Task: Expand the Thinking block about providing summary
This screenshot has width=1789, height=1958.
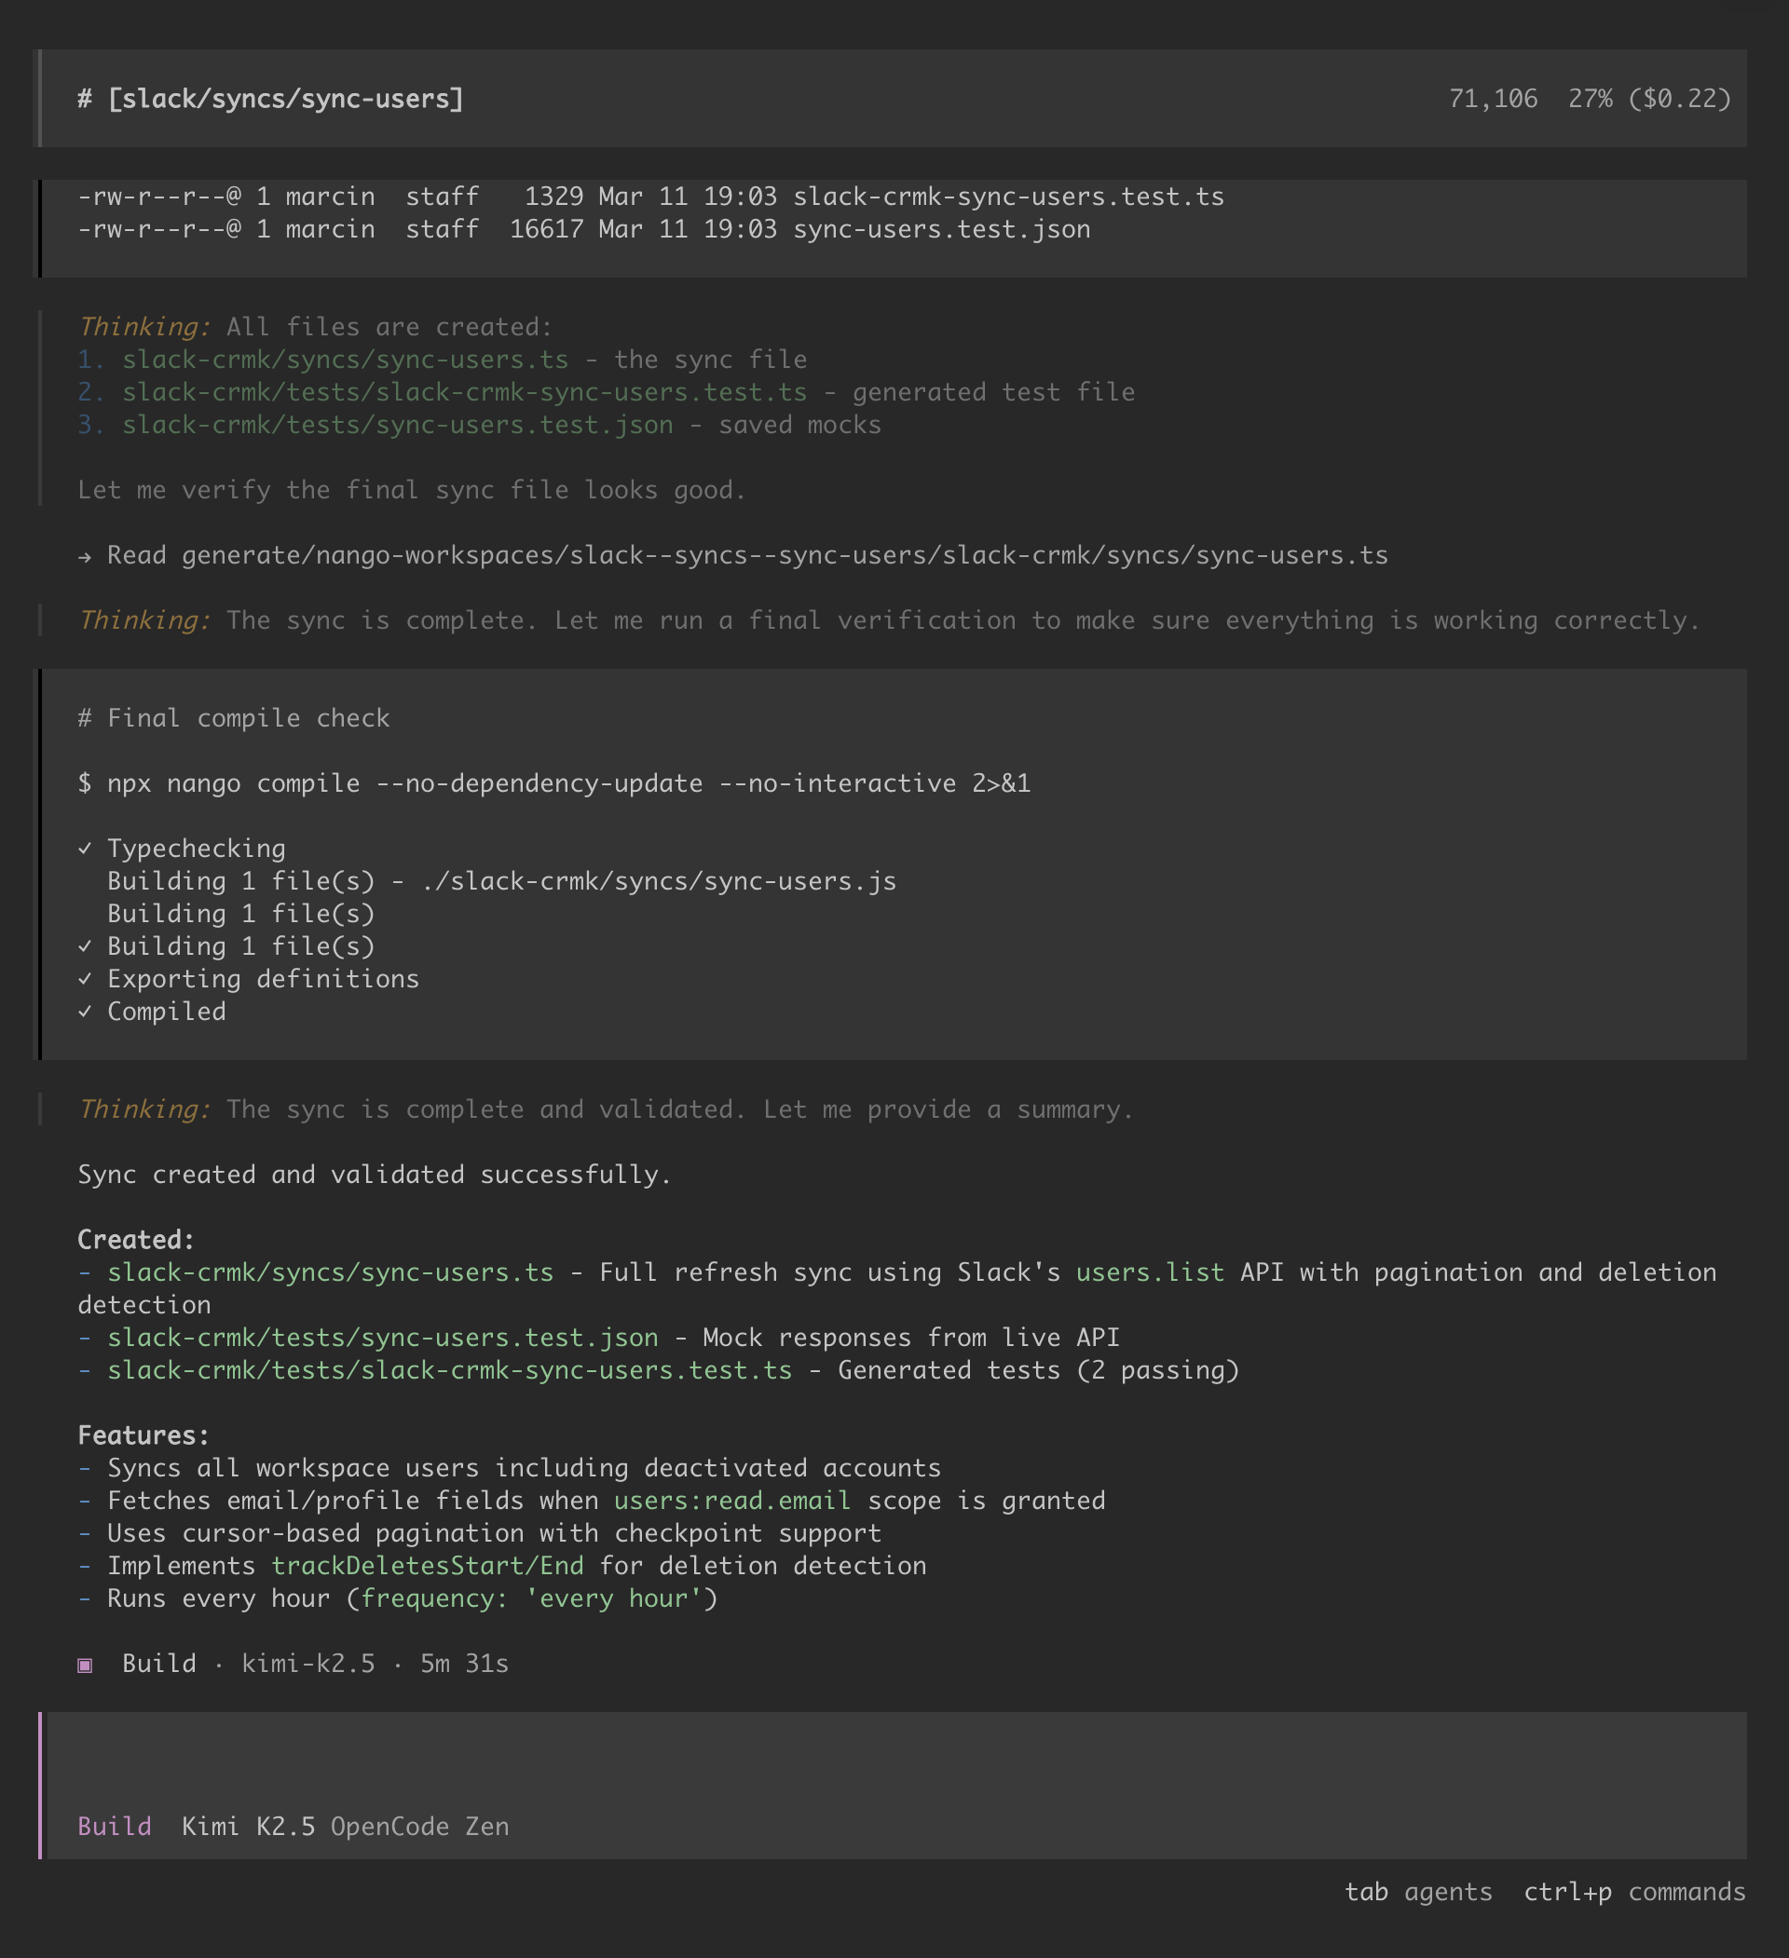Action: (x=143, y=1110)
